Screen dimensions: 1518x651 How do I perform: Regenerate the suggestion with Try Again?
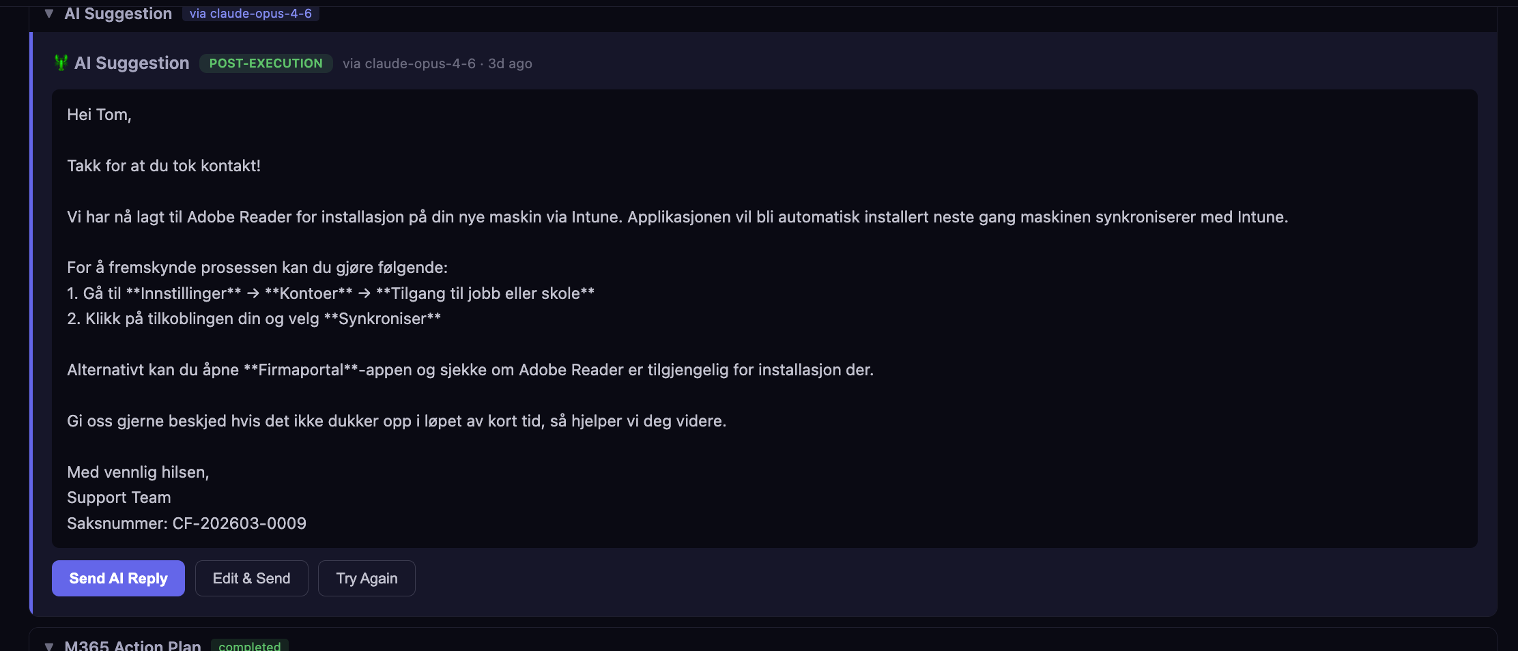tap(367, 578)
